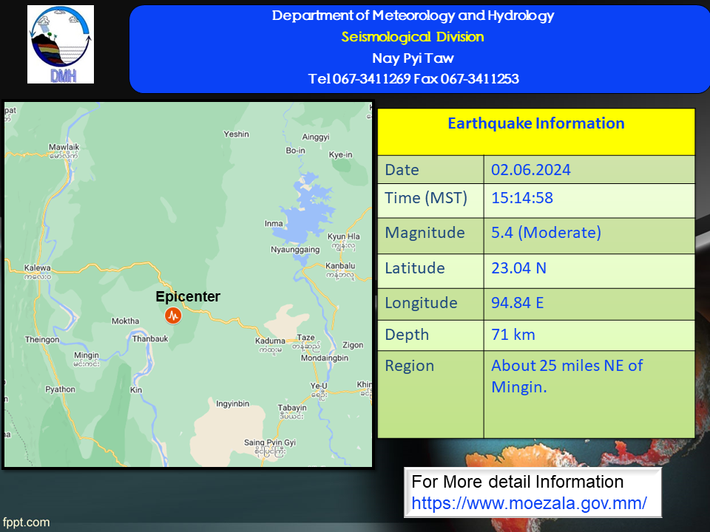Click the Kyun Hla town label on the map
Image resolution: width=710 pixels, height=532 pixels.
click(344, 236)
